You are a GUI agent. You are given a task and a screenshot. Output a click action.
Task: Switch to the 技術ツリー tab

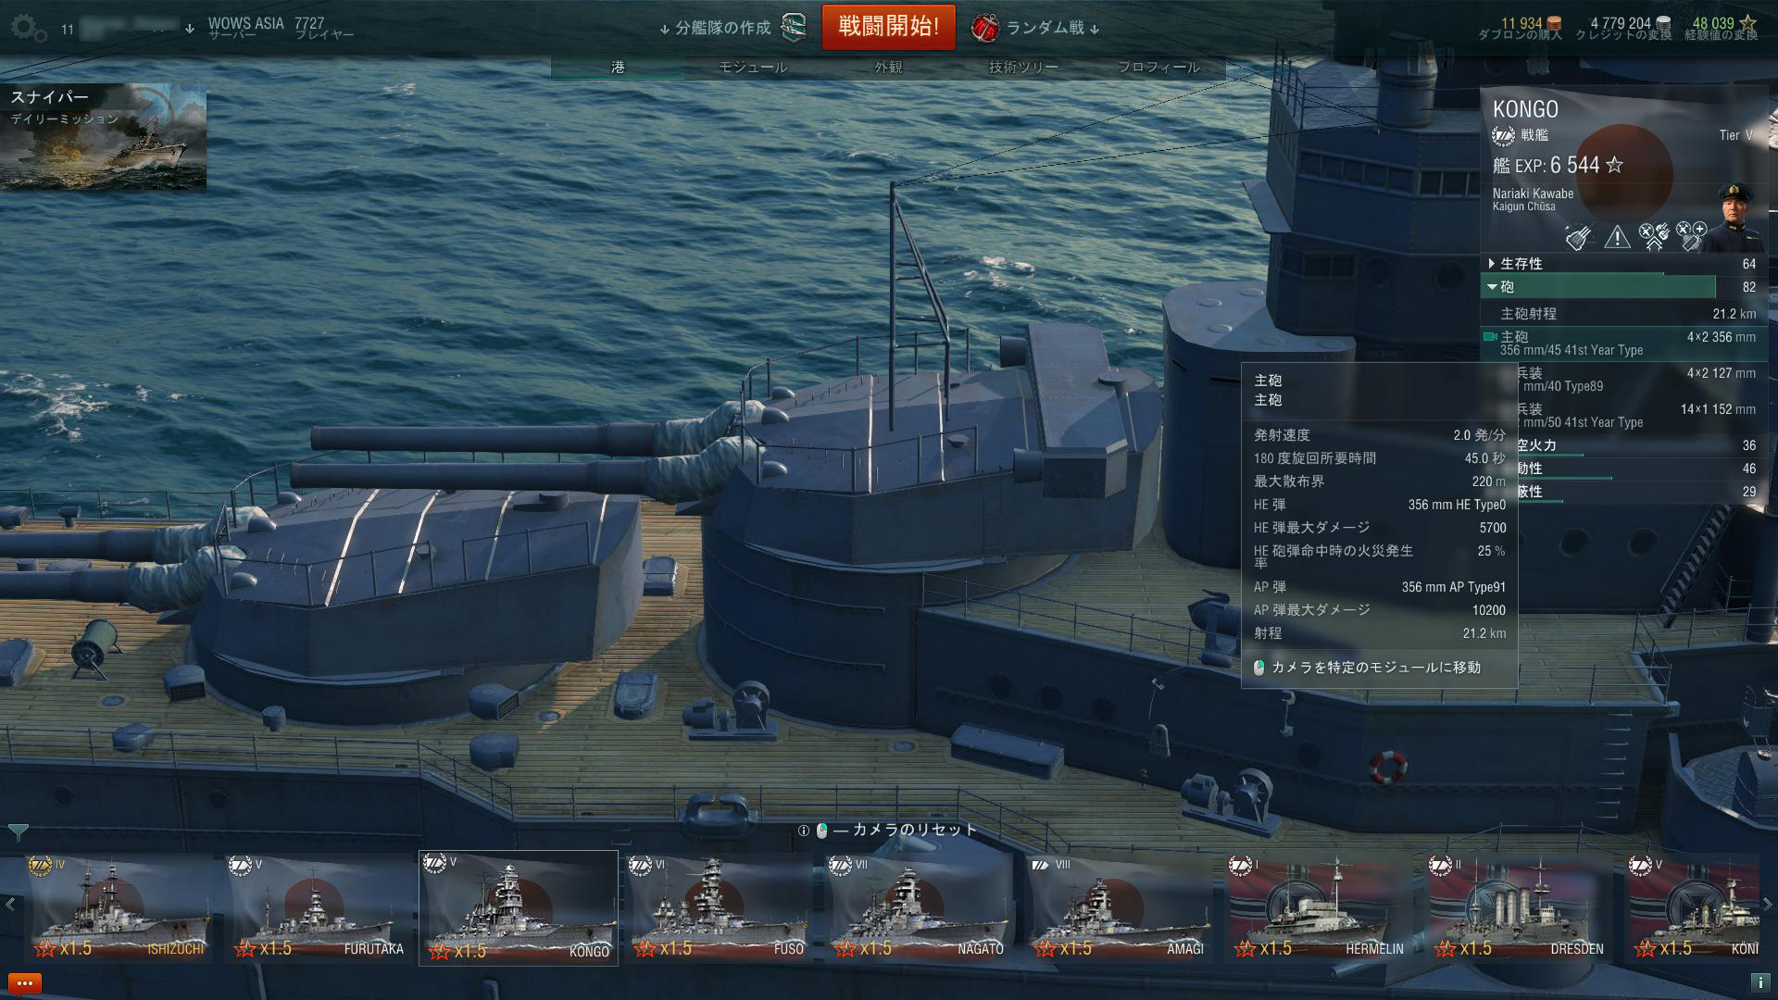pos(1023,67)
